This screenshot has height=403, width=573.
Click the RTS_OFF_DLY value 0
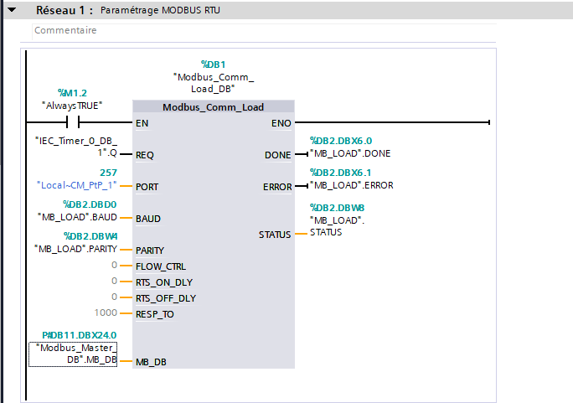click(x=114, y=297)
